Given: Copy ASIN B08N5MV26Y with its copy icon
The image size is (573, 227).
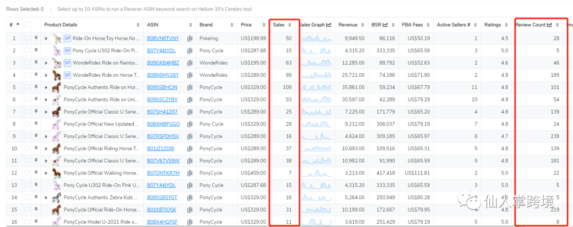Looking at the screenshot, I should [189, 75].
